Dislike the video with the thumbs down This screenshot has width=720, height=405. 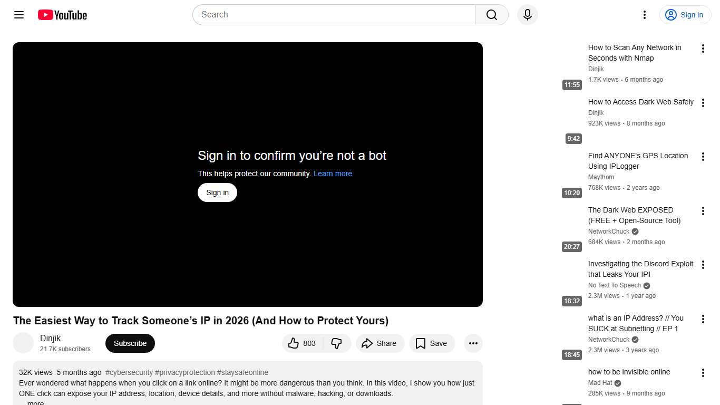tap(337, 343)
